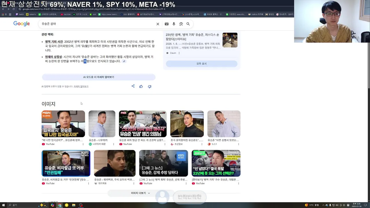Screen dimensions: 370x208
Task: Open MBN '입국금지 유승준' image thumbnail
Action: coord(63,124)
